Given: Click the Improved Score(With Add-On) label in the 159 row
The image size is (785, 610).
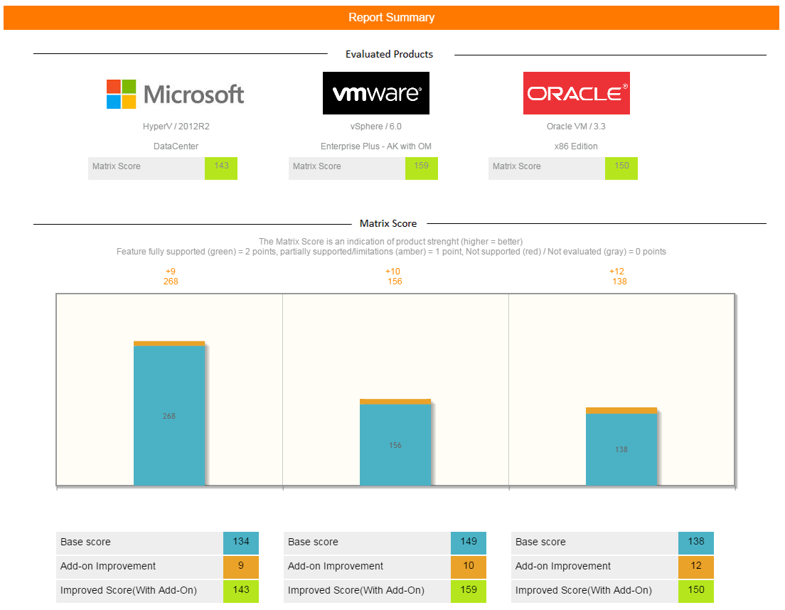Looking at the screenshot, I should (x=356, y=591).
